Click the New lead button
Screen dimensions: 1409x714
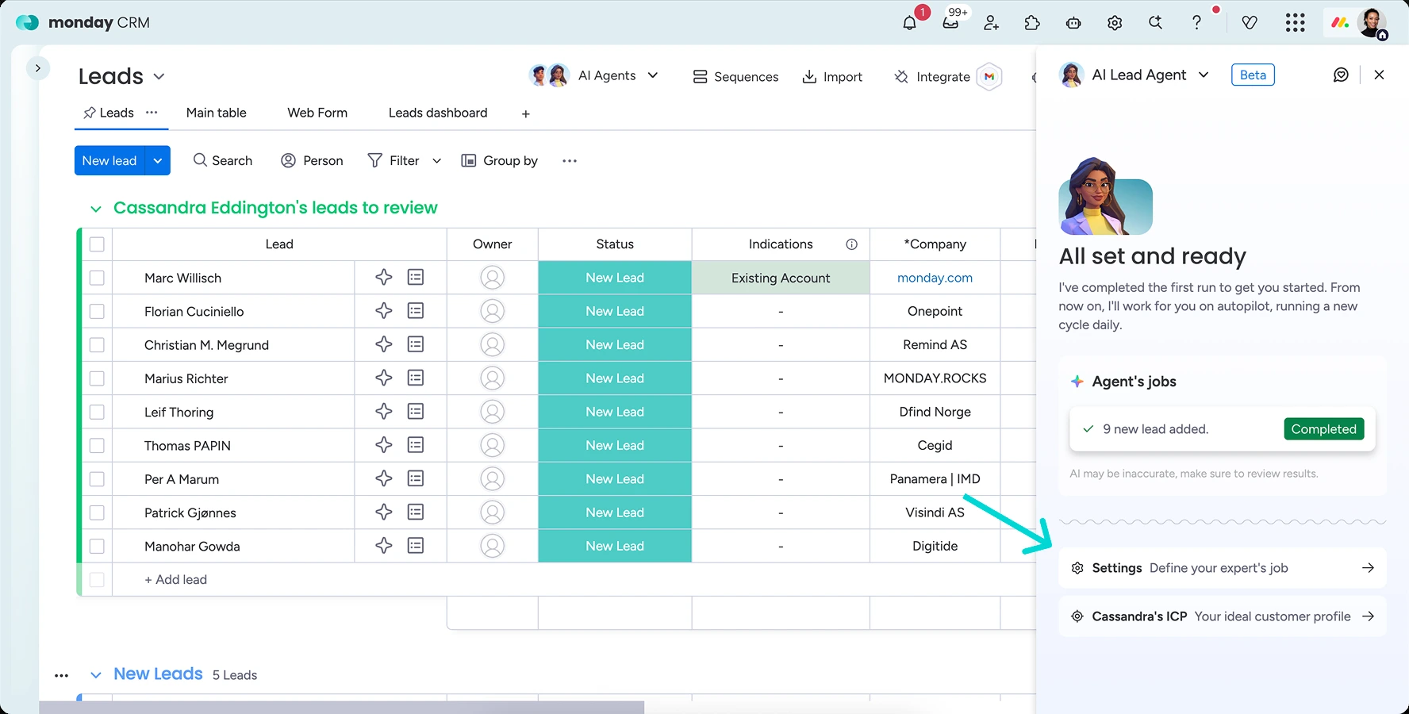(109, 160)
